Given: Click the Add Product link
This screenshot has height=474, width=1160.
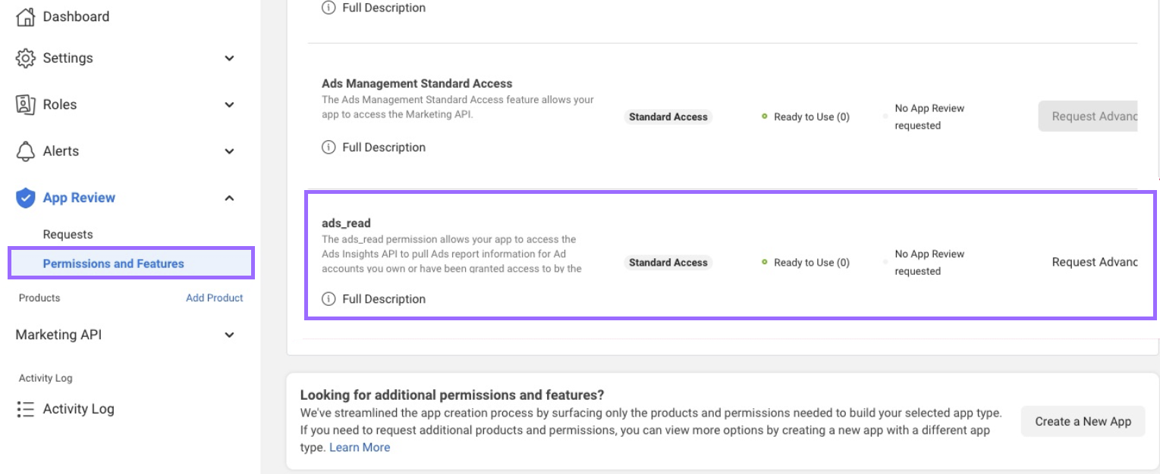Looking at the screenshot, I should tap(214, 298).
